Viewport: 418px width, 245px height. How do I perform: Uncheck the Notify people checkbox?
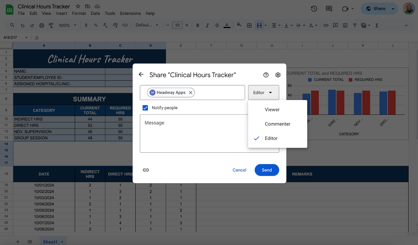(145, 108)
